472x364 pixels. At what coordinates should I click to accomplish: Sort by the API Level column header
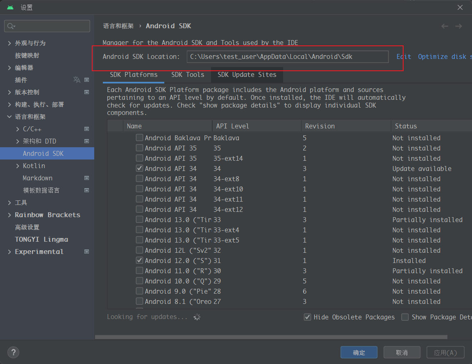click(257, 126)
